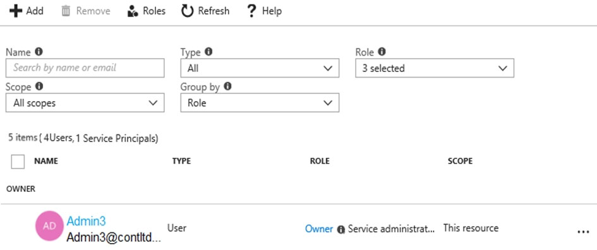Open the ellipsis menu for Admin3 row
This screenshot has height=250, width=597.
(583, 232)
